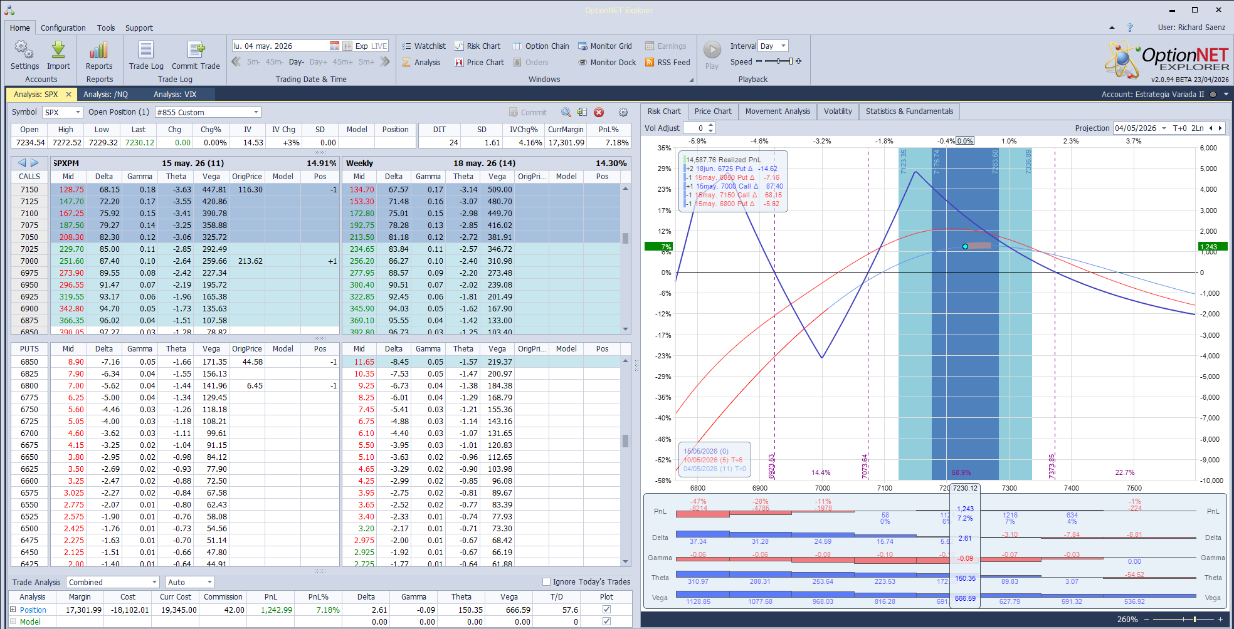Open the Option Chain window
The height and width of the screenshot is (629, 1234).
point(541,46)
